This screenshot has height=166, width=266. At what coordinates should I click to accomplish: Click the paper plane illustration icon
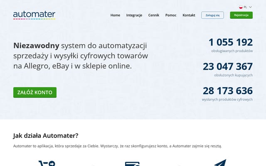tap(220, 163)
